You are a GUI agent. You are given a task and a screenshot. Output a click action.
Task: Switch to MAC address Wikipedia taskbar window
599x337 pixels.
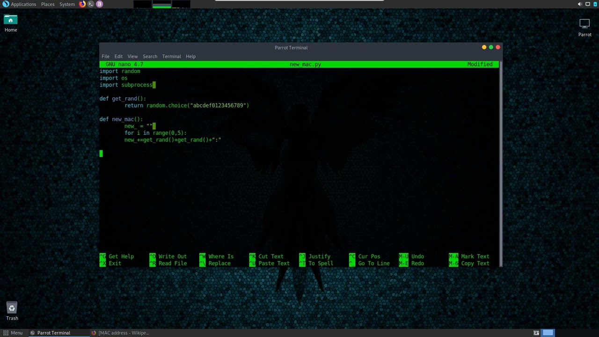pos(120,333)
